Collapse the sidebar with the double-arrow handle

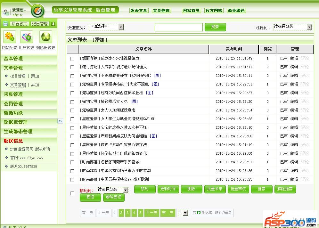click(60, 121)
